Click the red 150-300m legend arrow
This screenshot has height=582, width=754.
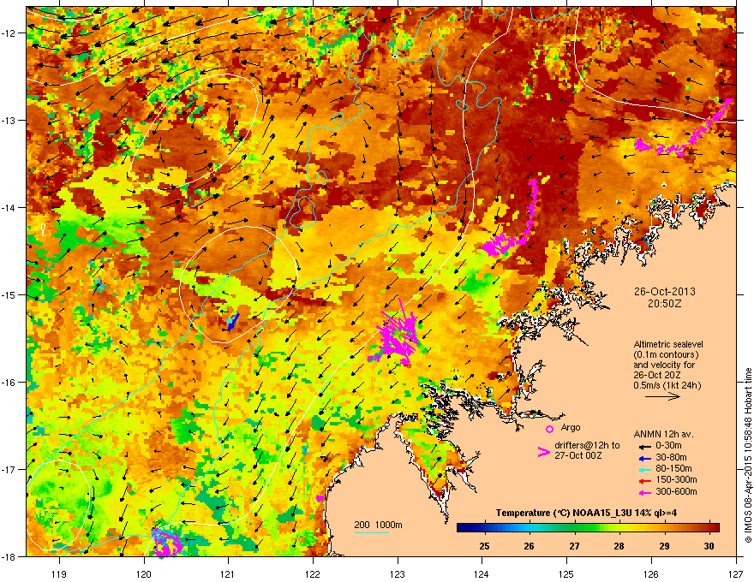point(644,481)
